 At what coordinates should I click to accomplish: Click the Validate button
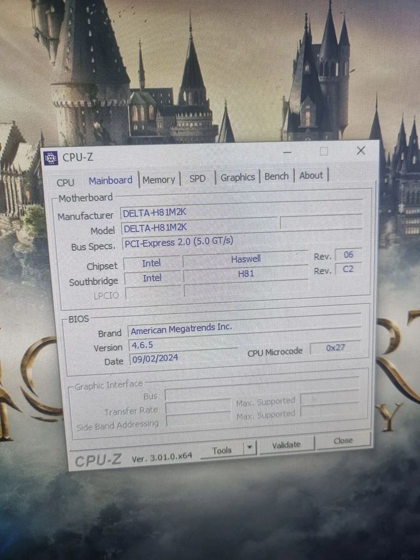286,445
